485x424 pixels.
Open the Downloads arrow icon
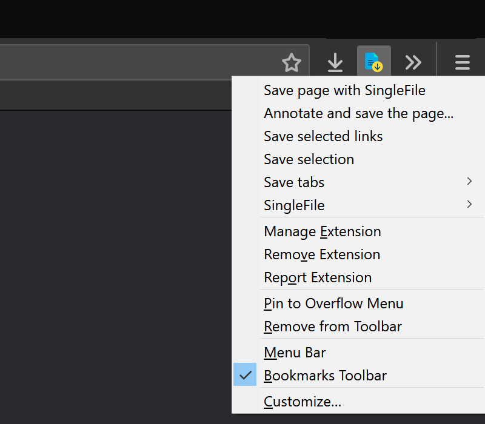335,62
